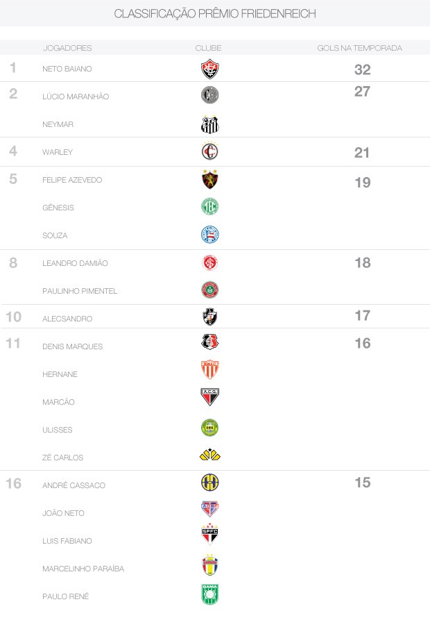430x620 pixels.
Task: Click the Classificação Prêmio Friedenreich title
Action: (x=215, y=13)
